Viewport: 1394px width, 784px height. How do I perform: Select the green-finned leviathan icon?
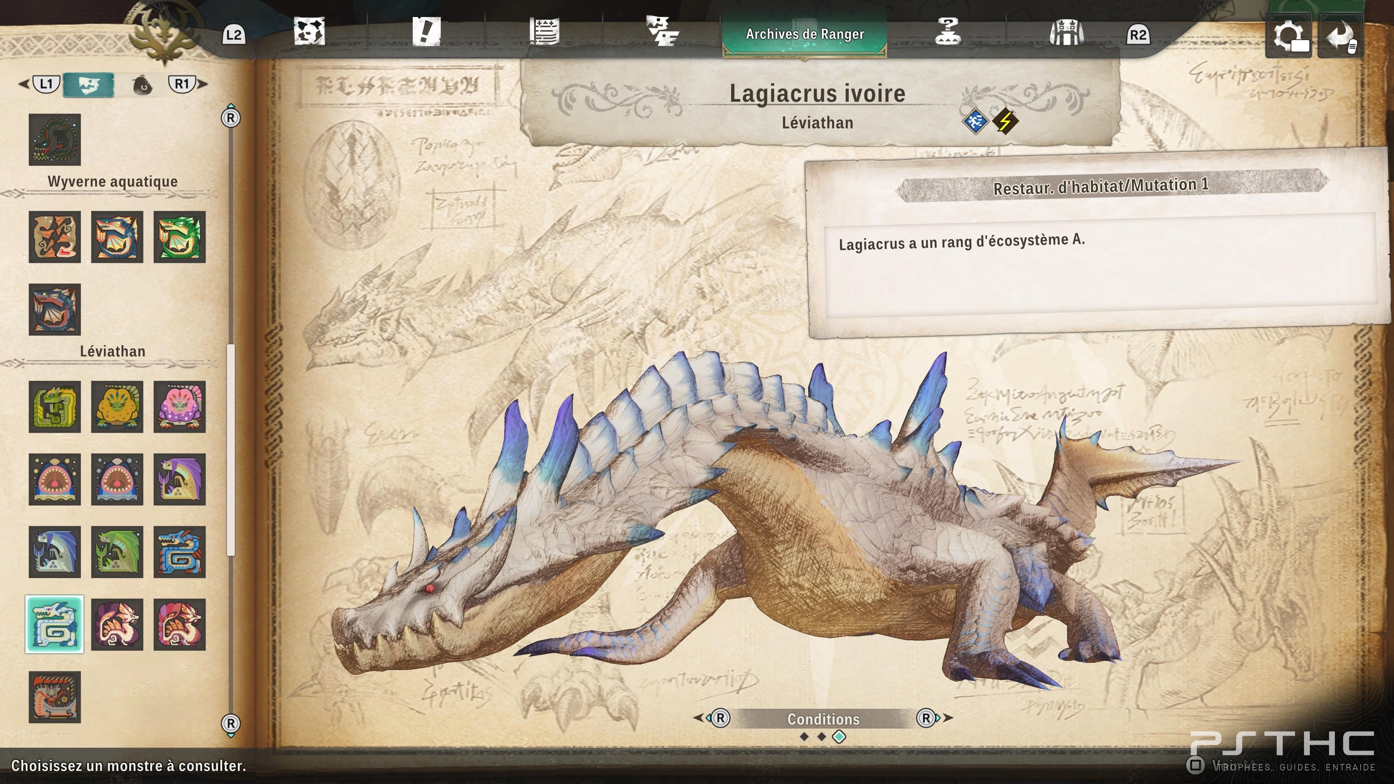[x=117, y=552]
